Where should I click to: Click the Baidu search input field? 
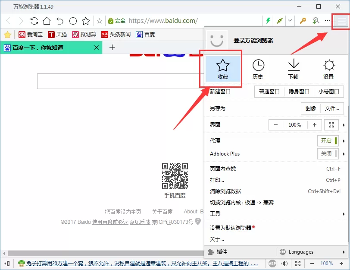click(121, 81)
